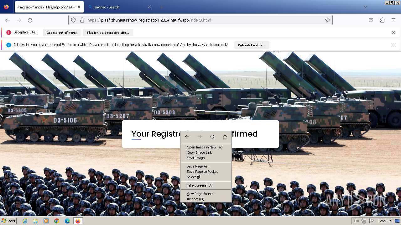Viewport: 401px width, 225px height.
Task: Click Firefox taskbar button
Action: pos(78,221)
